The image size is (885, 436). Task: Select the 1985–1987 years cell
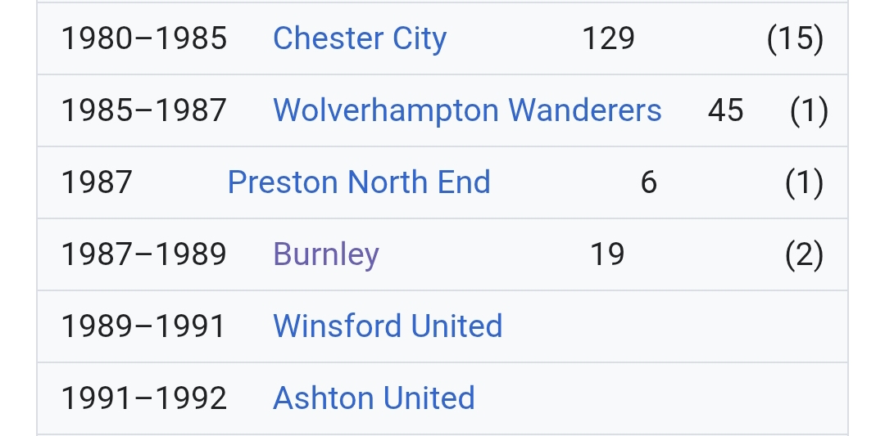(x=144, y=110)
